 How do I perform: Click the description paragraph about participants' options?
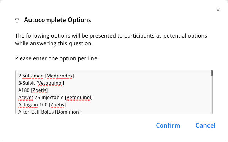tap(111, 39)
